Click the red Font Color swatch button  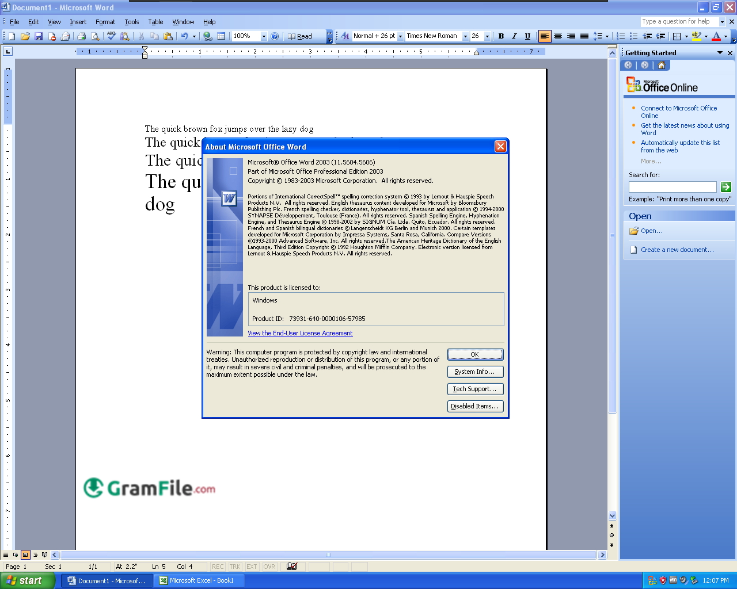pyautogui.click(x=716, y=36)
